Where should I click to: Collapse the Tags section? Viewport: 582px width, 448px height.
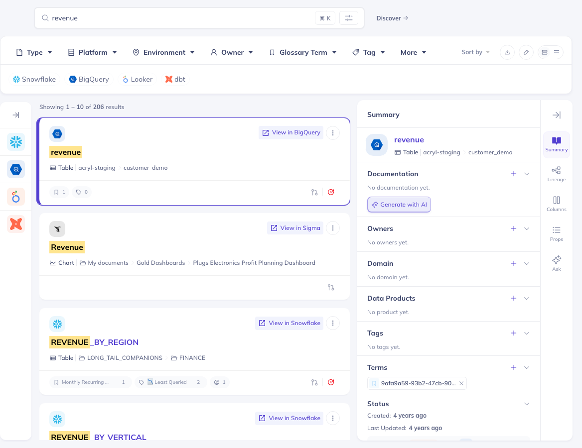[x=527, y=333]
